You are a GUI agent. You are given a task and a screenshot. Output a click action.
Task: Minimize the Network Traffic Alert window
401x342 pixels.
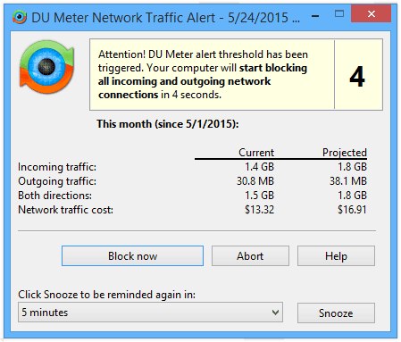click(315, 16)
